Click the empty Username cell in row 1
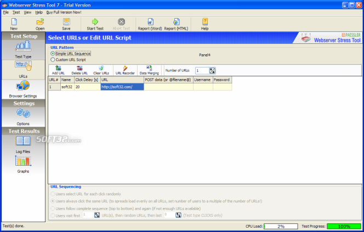Viewport: 364px width, 232px height. (x=203, y=87)
